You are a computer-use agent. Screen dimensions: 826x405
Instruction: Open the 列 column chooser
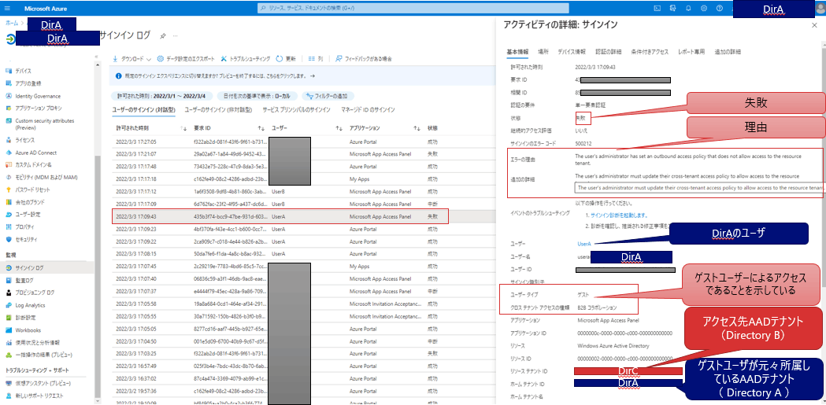(x=316, y=59)
